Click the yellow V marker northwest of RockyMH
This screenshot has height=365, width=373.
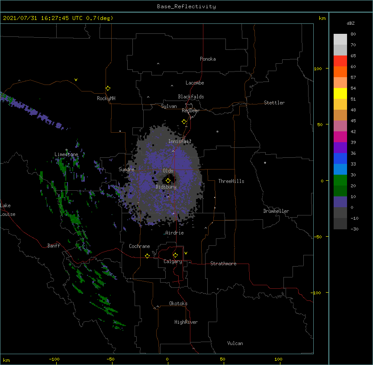point(76,80)
